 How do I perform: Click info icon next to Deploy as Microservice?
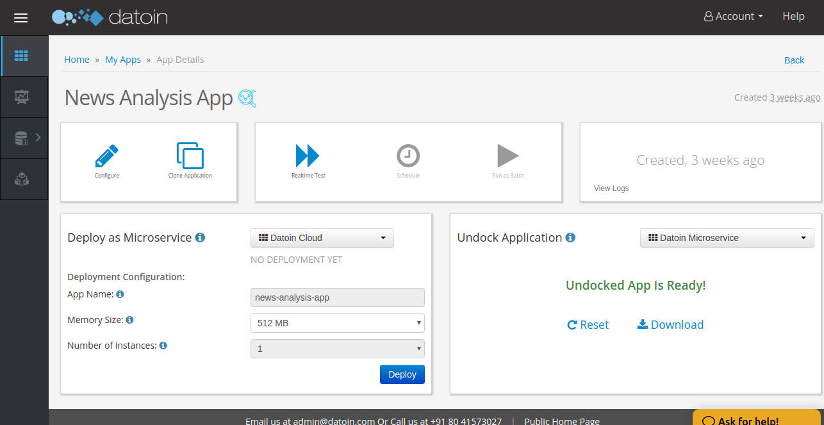pyautogui.click(x=200, y=238)
